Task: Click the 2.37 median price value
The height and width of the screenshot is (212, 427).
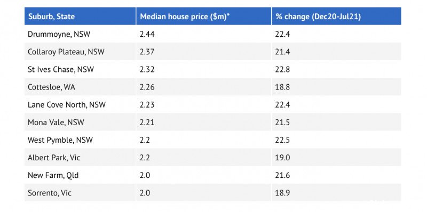Action: [x=147, y=52]
